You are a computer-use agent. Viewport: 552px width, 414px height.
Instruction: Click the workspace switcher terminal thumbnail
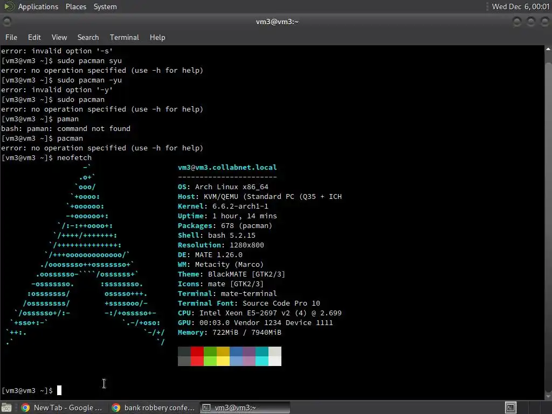[x=511, y=408]
